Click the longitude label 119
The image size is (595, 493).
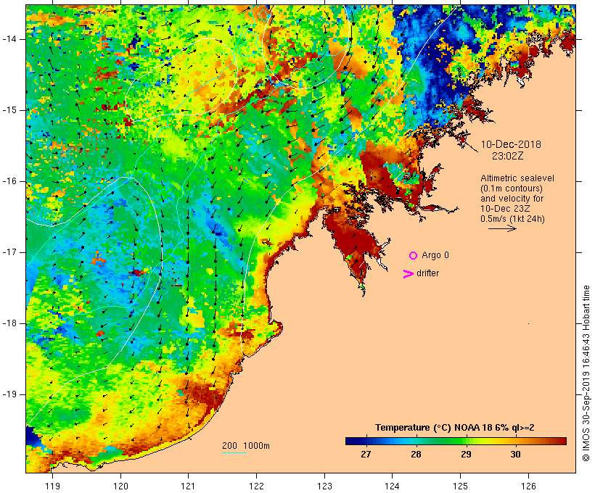pos(52,486)
